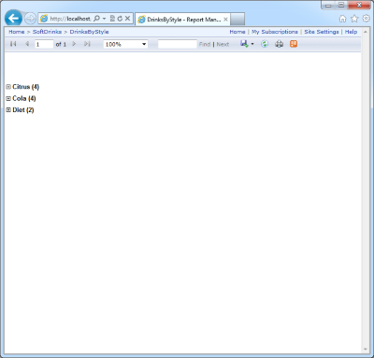Click the scrollbar down arrow
Viewport: 374px width, 358px height.
366,350
